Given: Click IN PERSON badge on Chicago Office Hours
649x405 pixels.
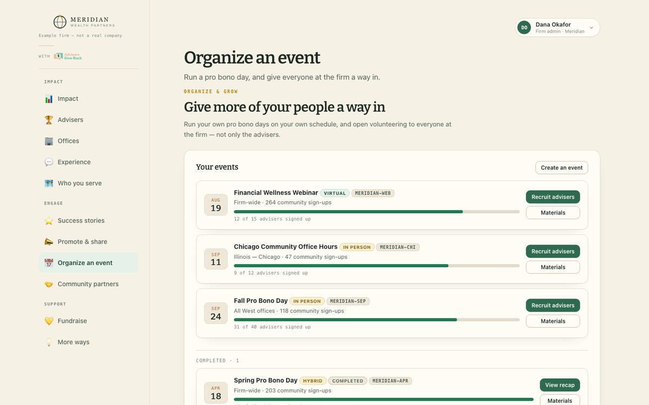Looking at the screenshot, I should (357, 247).
